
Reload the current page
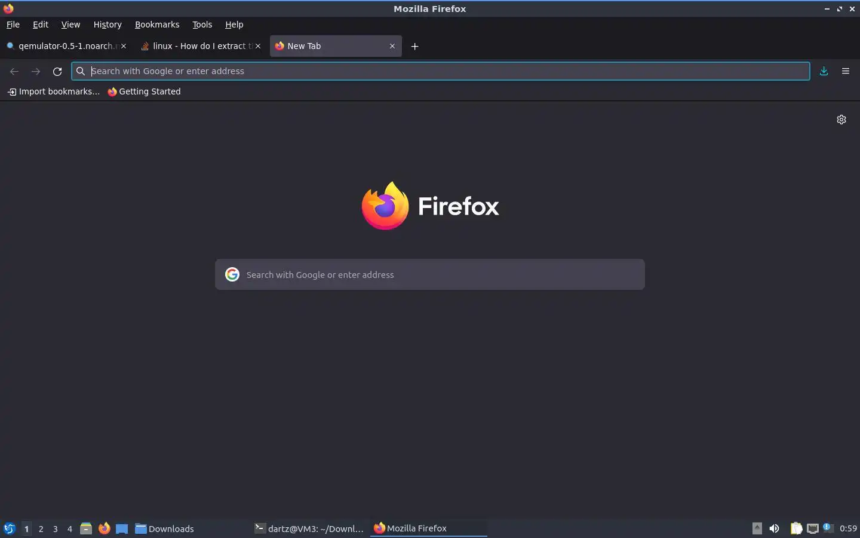(57, 71)
